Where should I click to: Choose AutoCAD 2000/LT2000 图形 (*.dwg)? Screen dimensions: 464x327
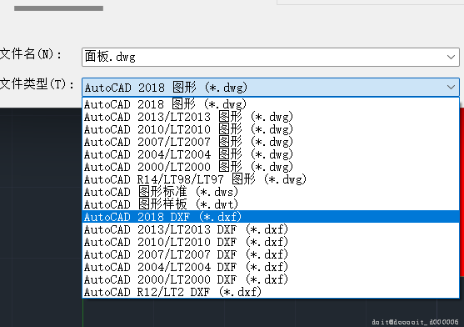point(271,167)
